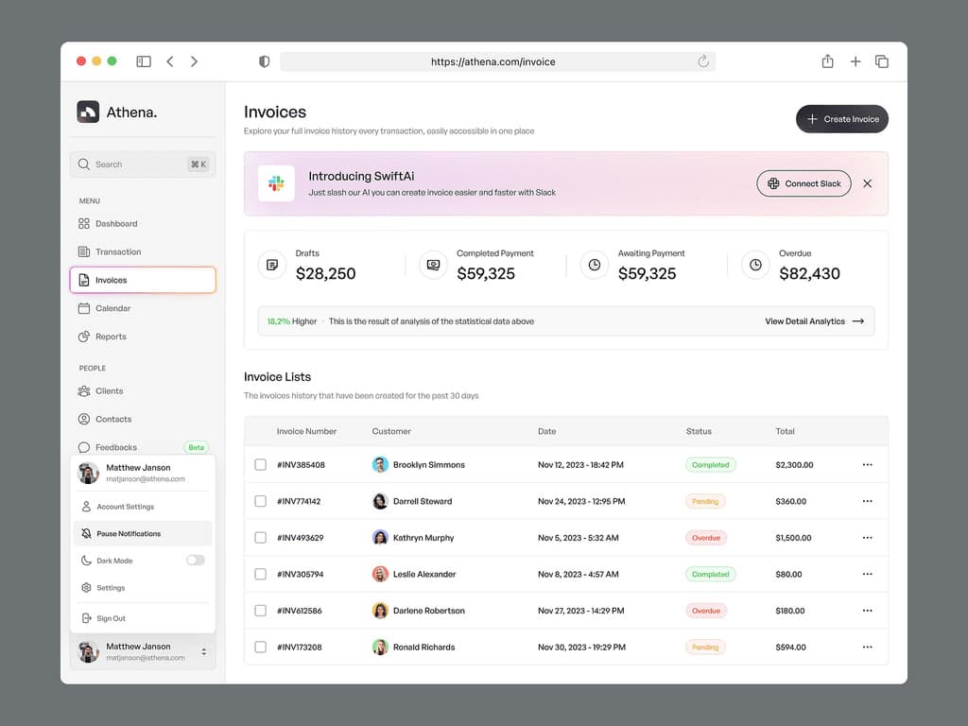Click the privacy shield icon
Viewport: 968px width, 726px height.
[x=265, y=61]
